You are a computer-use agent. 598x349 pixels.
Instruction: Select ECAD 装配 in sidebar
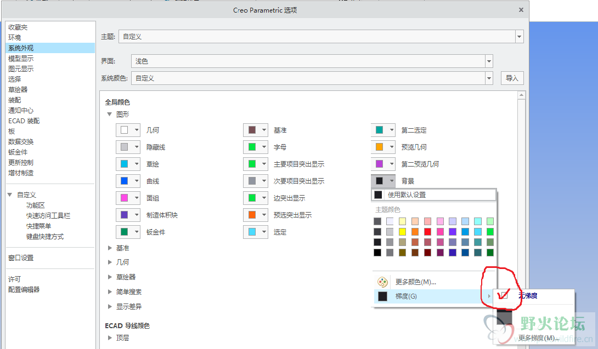24,121
